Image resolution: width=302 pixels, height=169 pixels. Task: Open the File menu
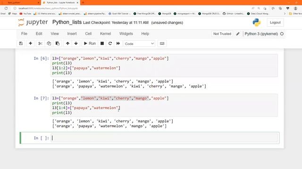[x=24, y=34]
